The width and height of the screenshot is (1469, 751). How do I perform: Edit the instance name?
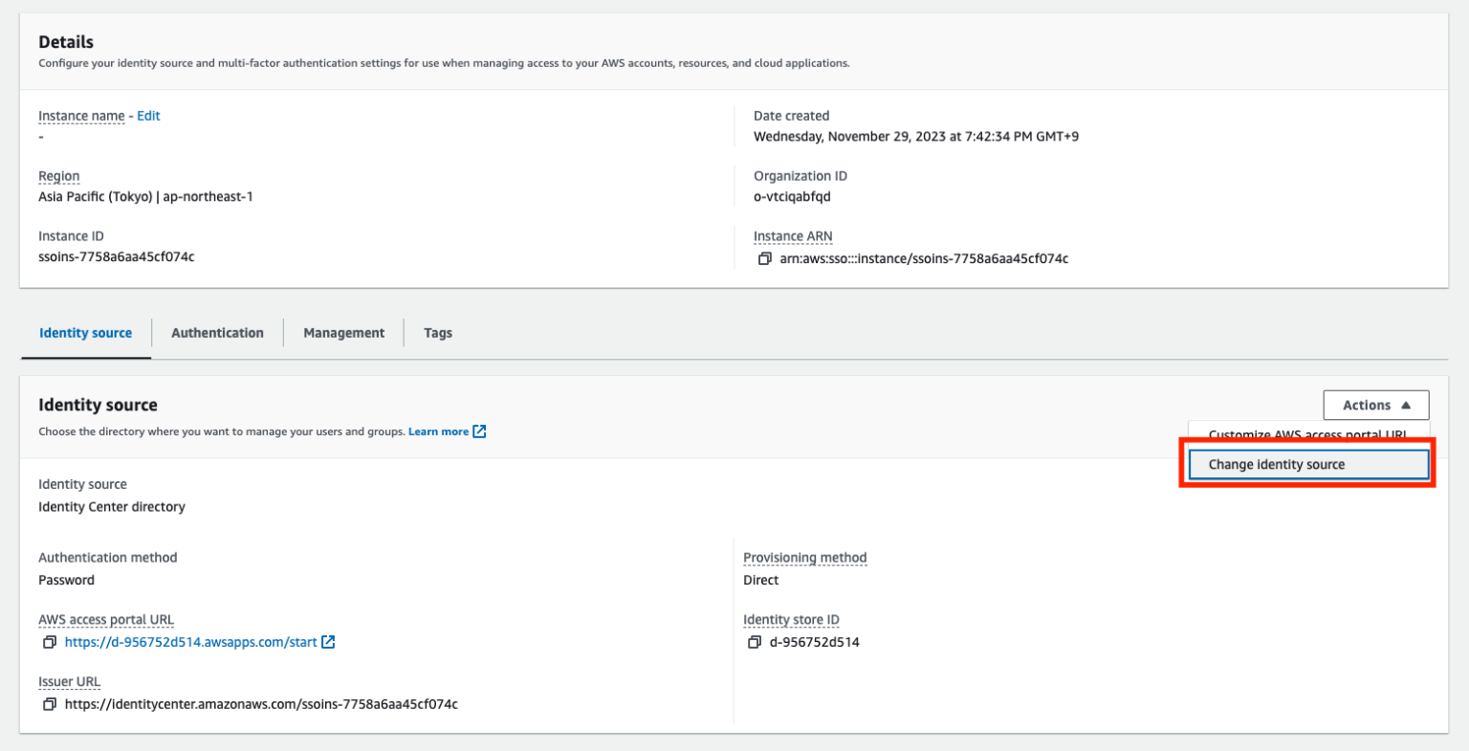[x=148, y=115]
